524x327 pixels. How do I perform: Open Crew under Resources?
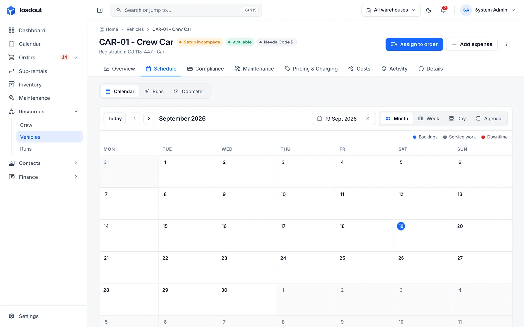(49, 125)
